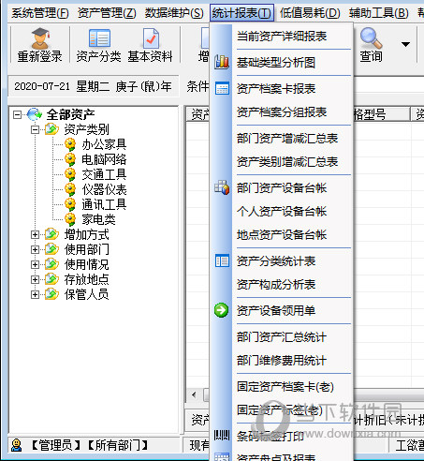Click the administrator user icon in status bar

coord(16,445)
